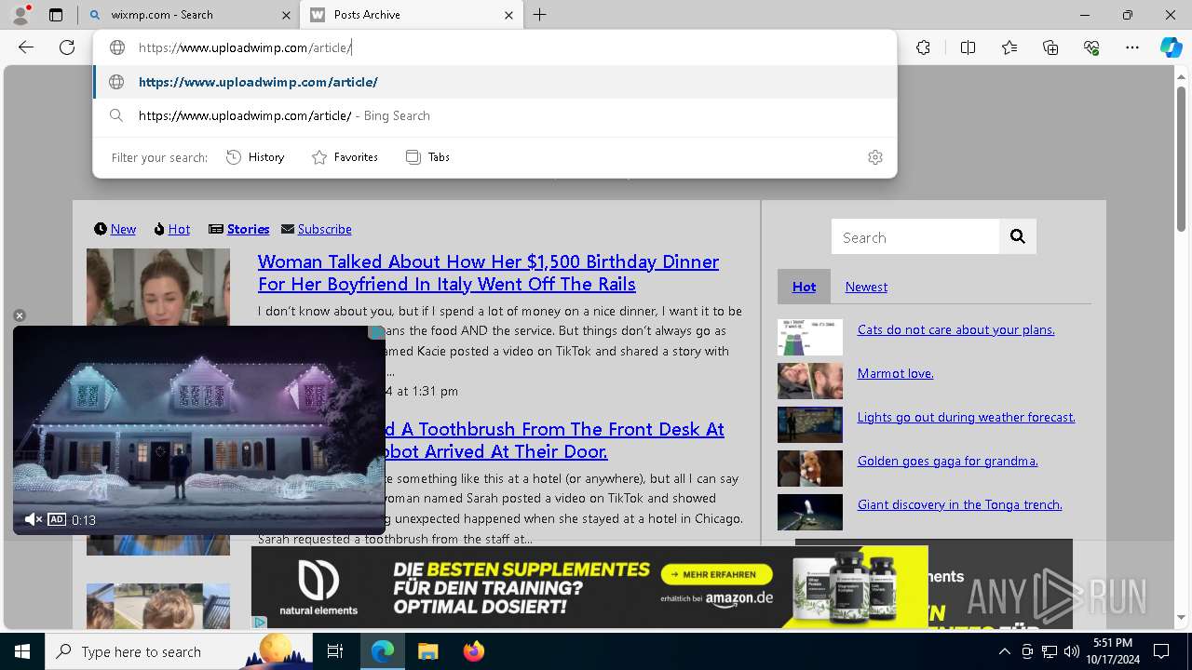Select the Hot sidebar tab
This screenshot has width=1192, height=670.
click(x=804, y=287)
